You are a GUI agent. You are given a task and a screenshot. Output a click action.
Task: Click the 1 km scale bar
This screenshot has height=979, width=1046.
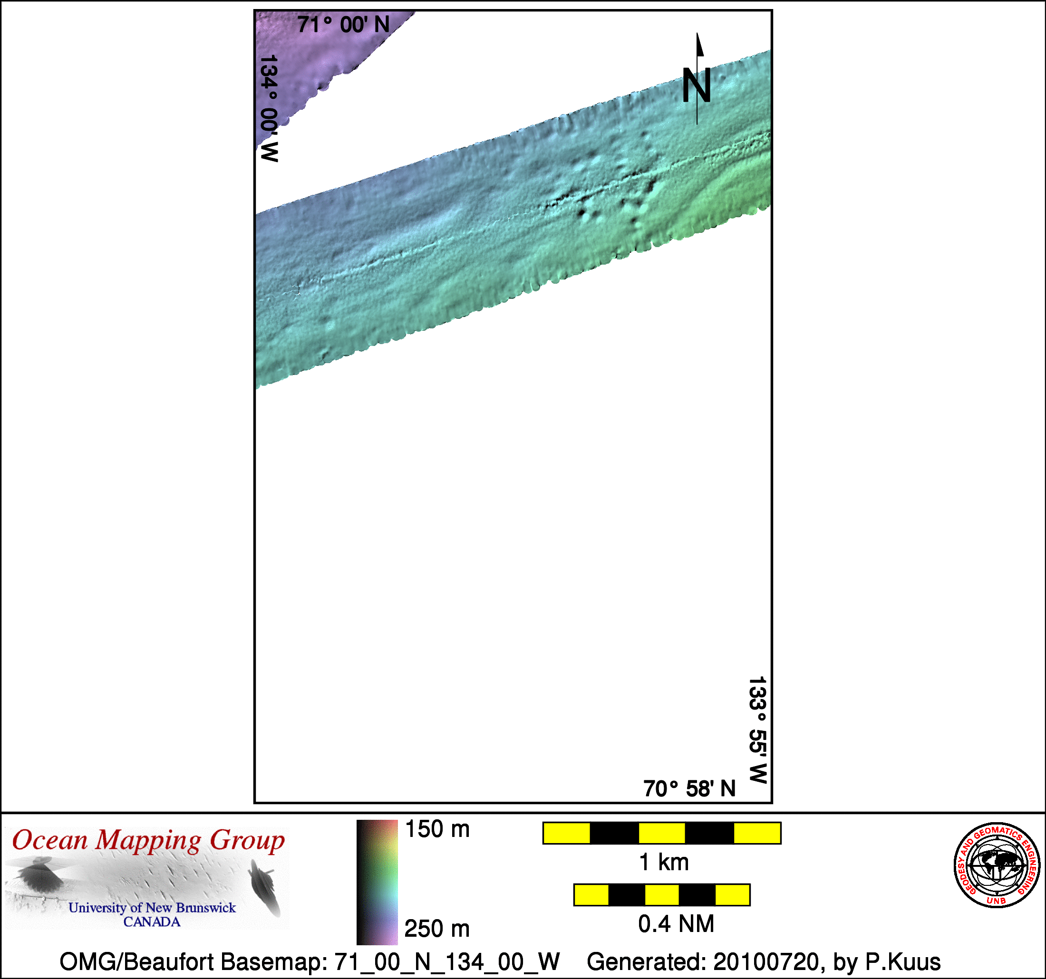point(661,833)
